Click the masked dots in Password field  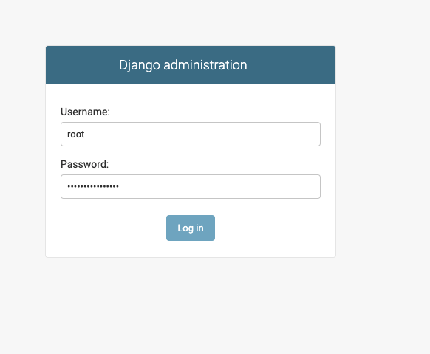point(93,186)
